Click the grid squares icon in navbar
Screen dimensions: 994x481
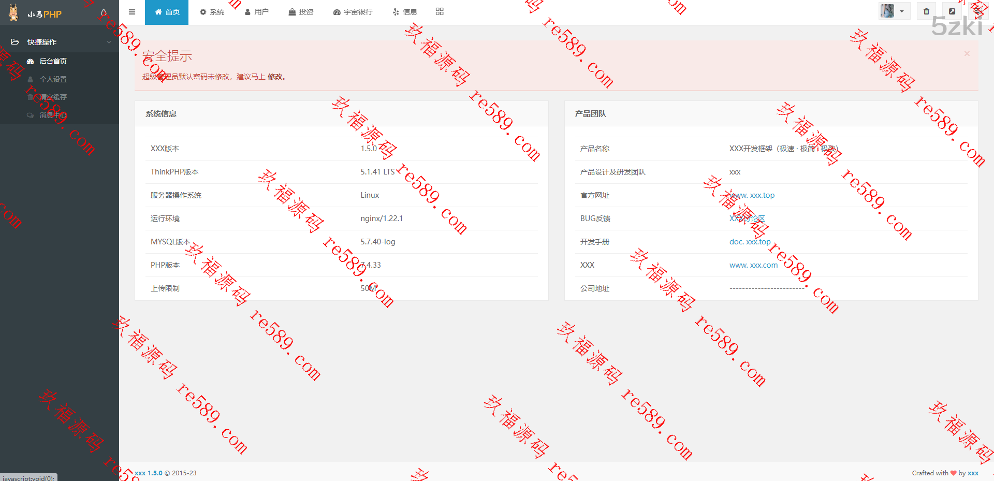pos(440,11)
